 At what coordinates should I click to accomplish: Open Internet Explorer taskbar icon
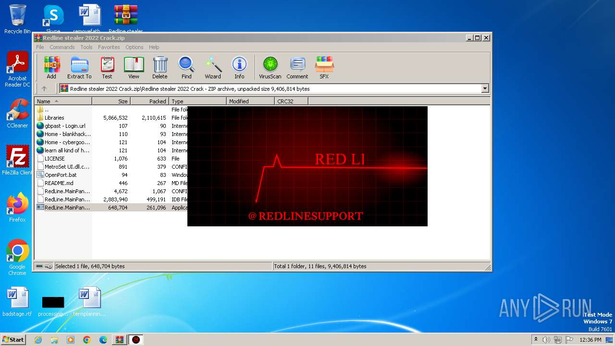38,340
